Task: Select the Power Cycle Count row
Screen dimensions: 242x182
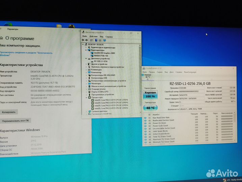Action: pos(189,126)
